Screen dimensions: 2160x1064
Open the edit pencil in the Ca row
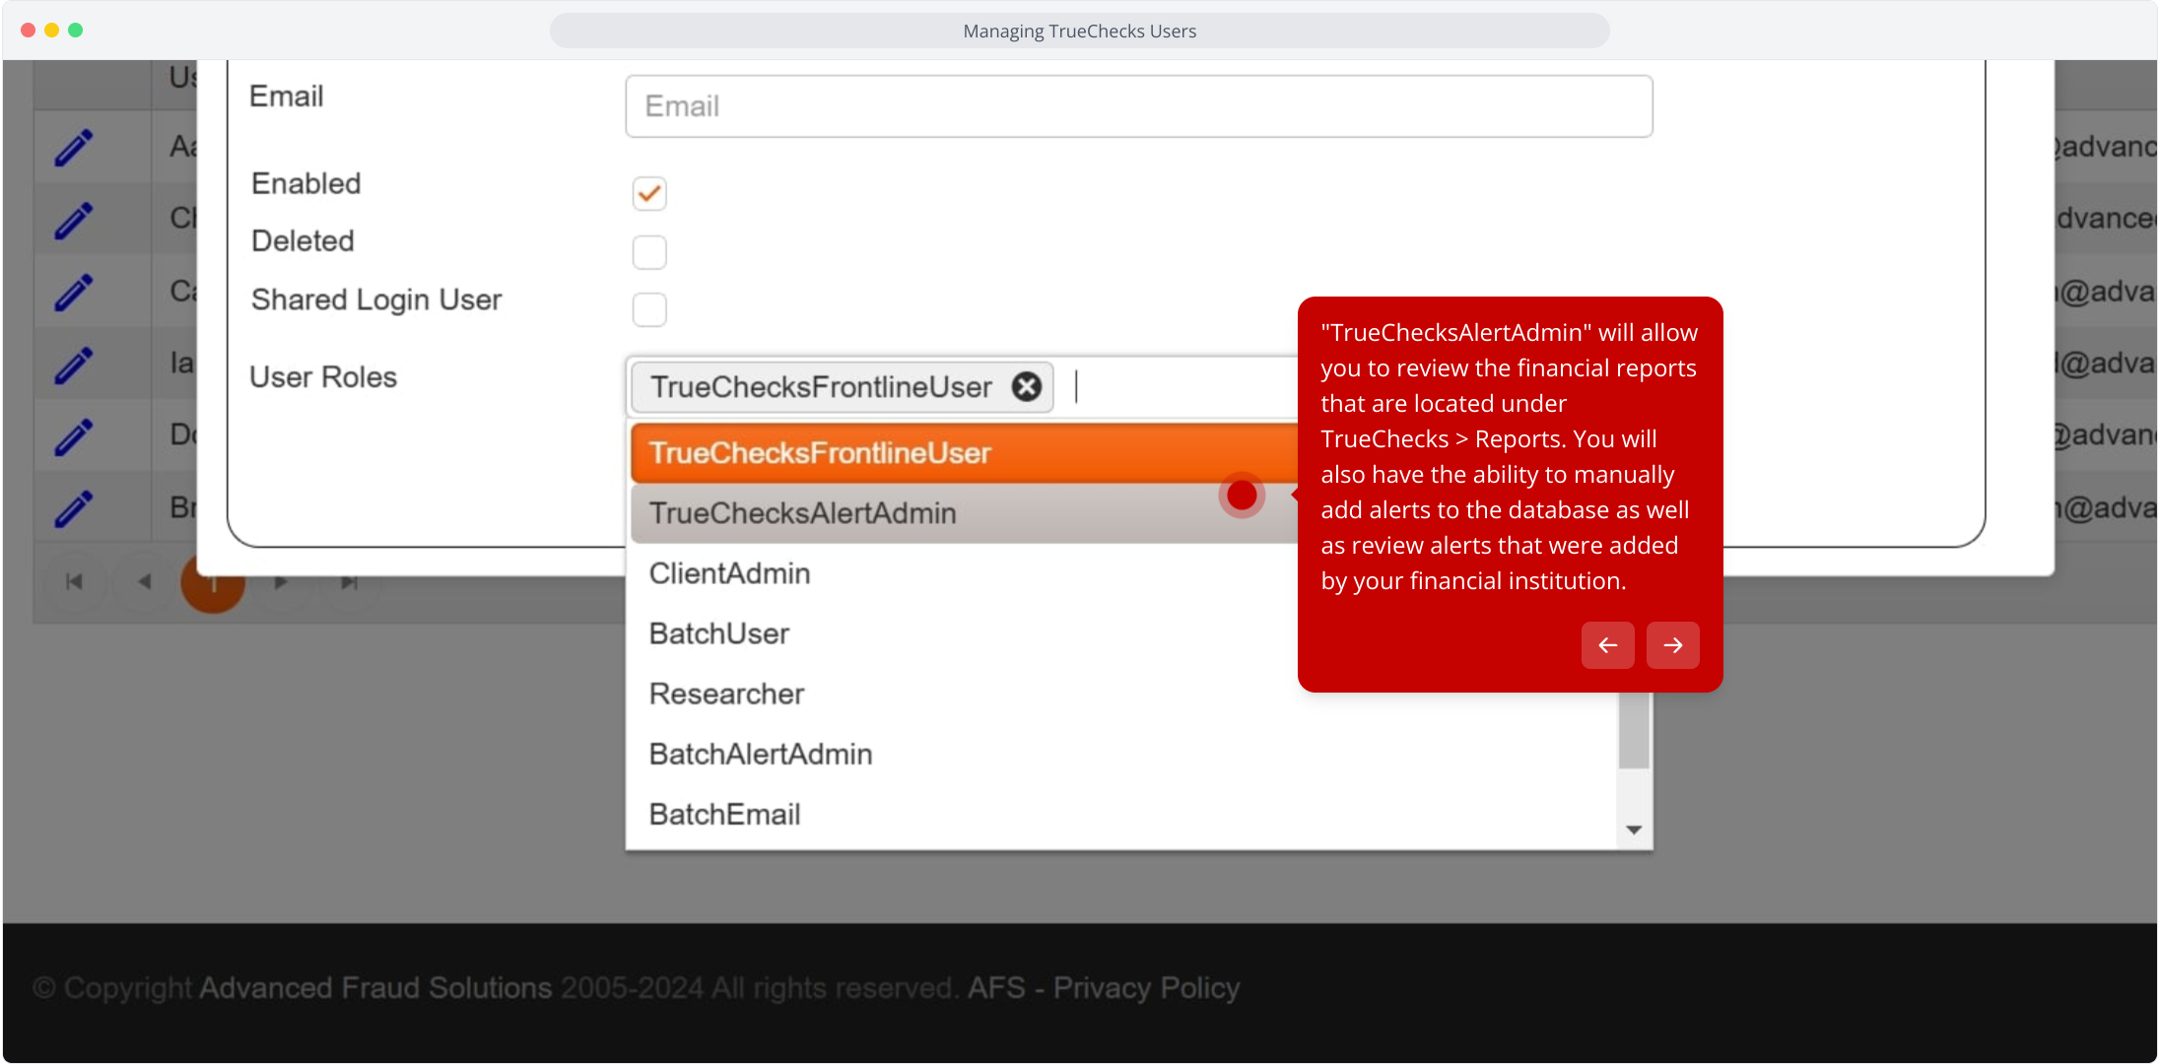[x=74, y=293]
